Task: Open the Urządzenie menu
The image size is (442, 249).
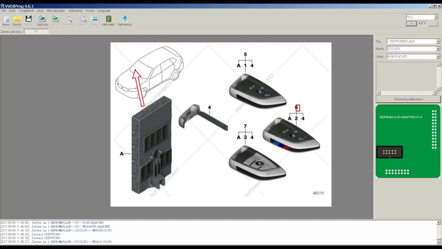Action: (x=27, y=11)
